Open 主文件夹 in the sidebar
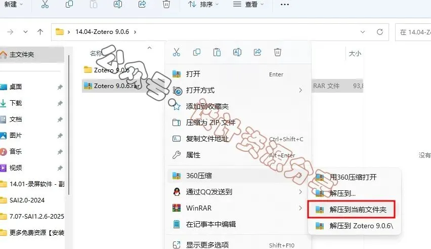431x249 pixels. (31, 55)
